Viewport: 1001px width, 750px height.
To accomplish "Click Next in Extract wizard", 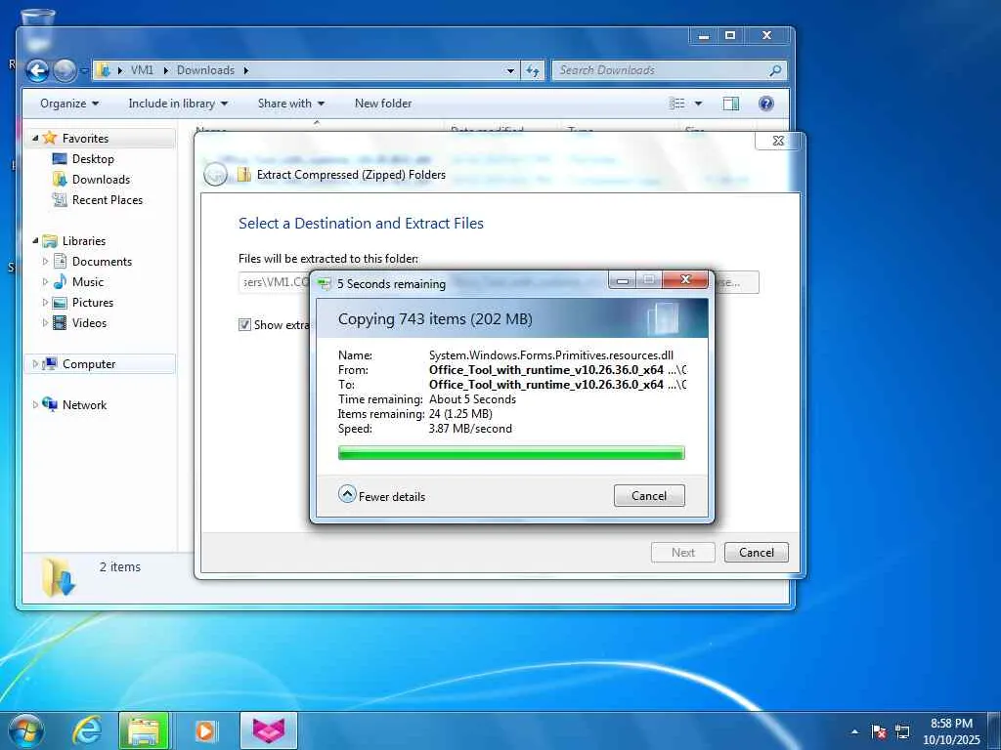I will point(683,553).
